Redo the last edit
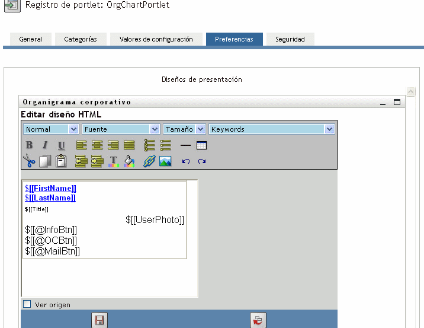The height and width of the screenshot is (328, 424). [x=202, y=161]
